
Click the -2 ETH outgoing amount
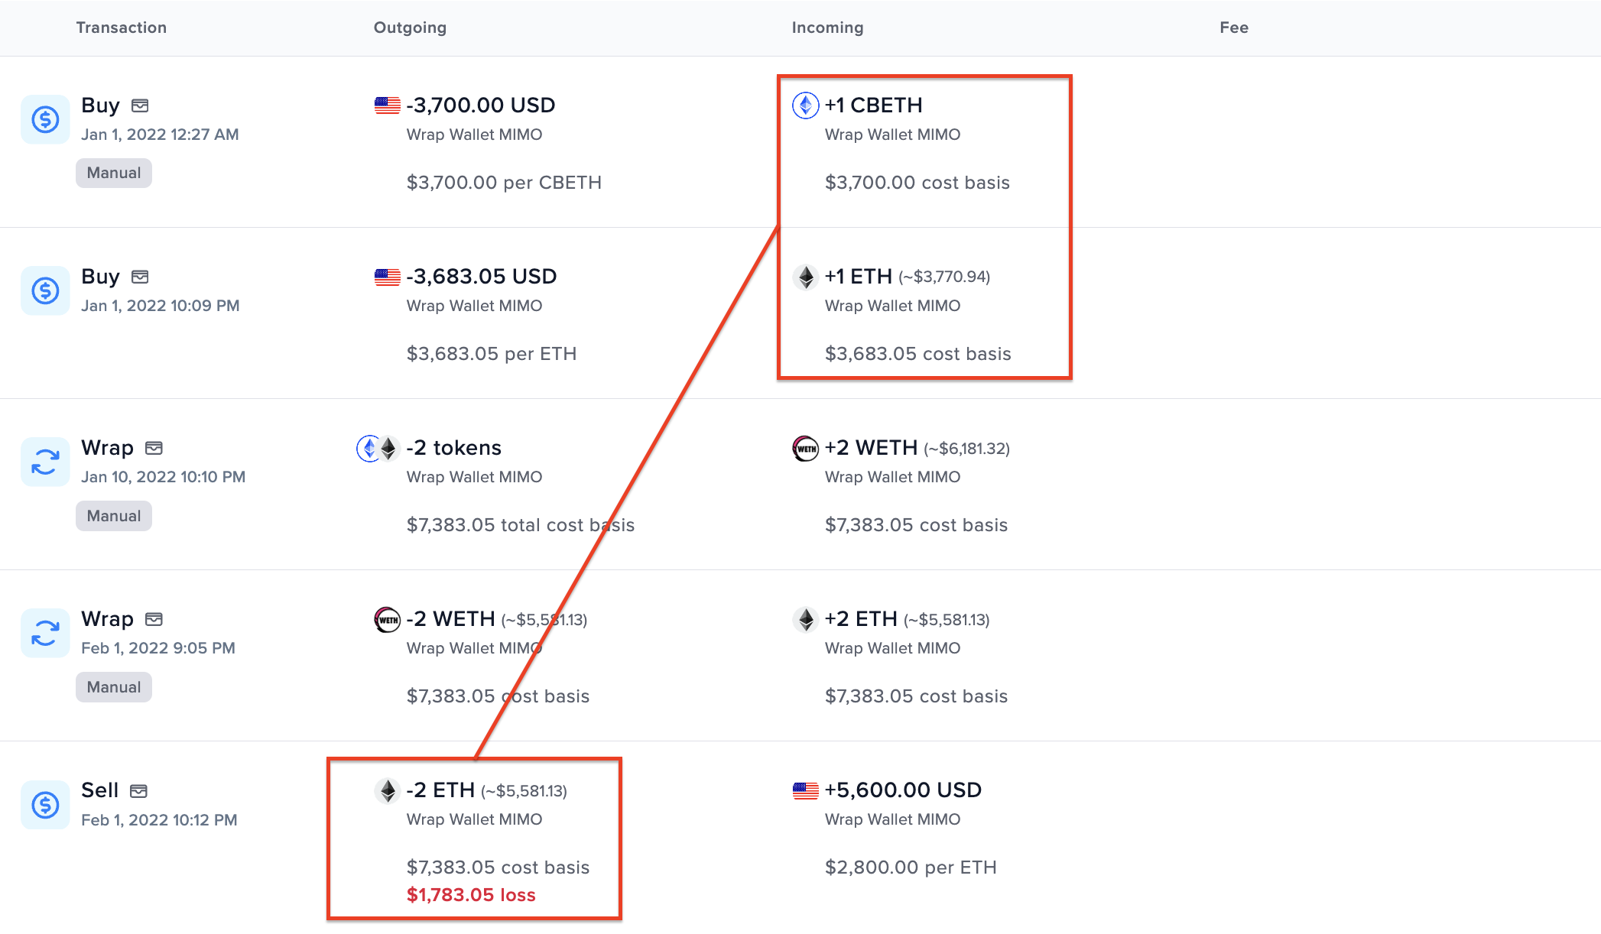[x=441, y=790]
